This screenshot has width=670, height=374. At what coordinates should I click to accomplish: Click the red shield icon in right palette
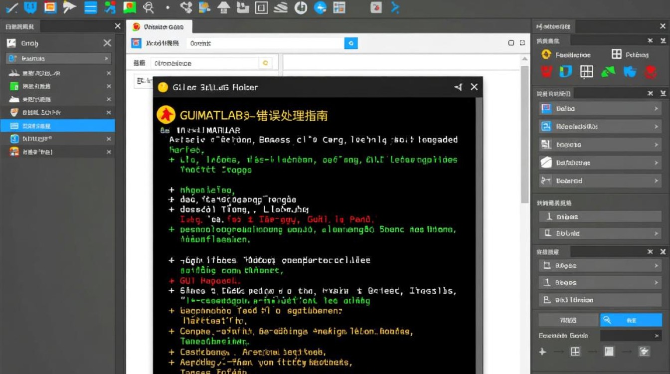pyautogui.click(x=547, y=72)
